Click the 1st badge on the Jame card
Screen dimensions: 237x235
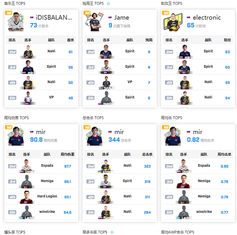click(x=87, y=13)
